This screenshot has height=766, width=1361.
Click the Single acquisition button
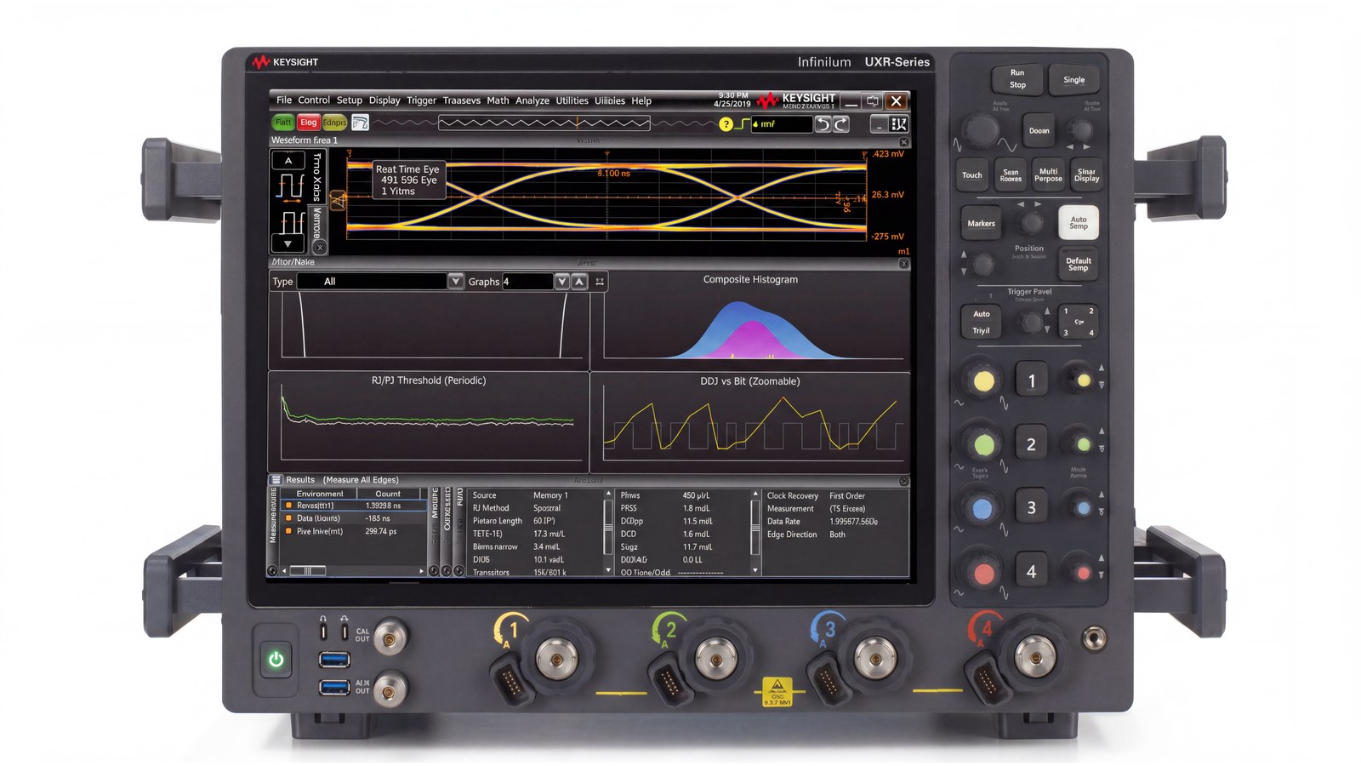pyautogui.click(x=1073, y=80)
